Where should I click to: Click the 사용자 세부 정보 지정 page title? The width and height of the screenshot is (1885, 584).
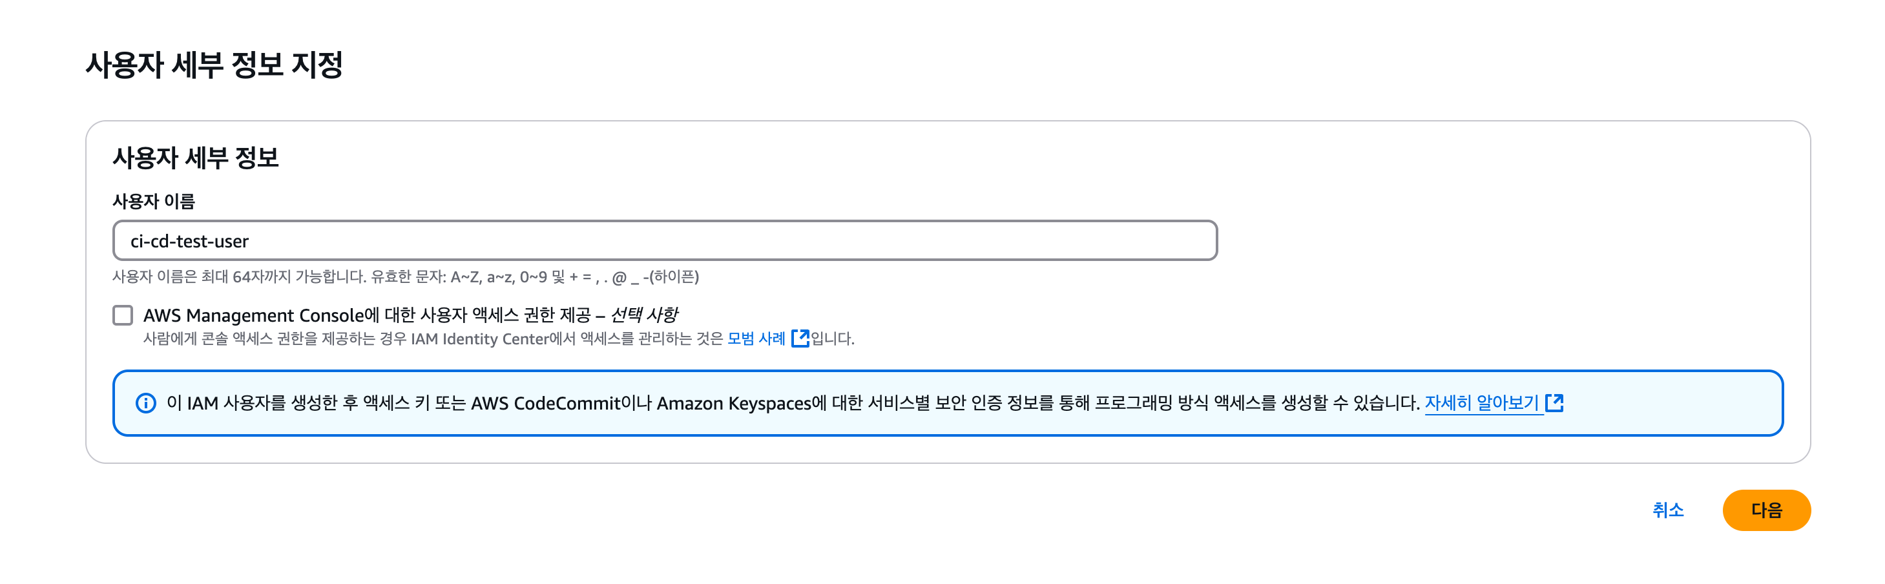click(214, 65)
